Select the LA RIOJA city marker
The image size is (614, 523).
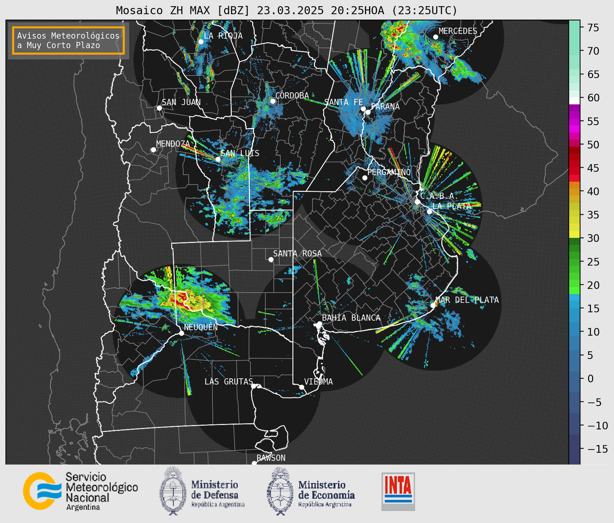(201, 42)
